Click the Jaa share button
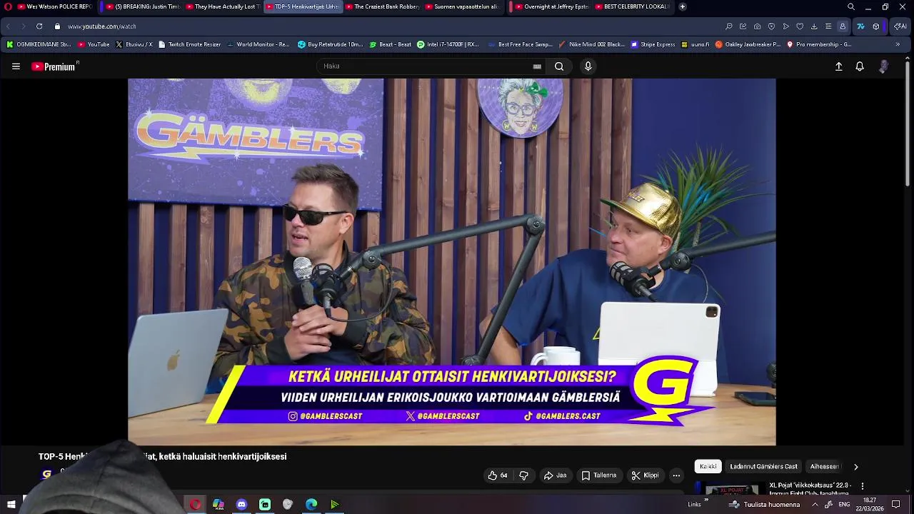Viewport: 914px width, 514px height. coord(555,475)
